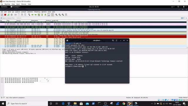
Task: Open Activities overview in Kali
Action: 4,7
